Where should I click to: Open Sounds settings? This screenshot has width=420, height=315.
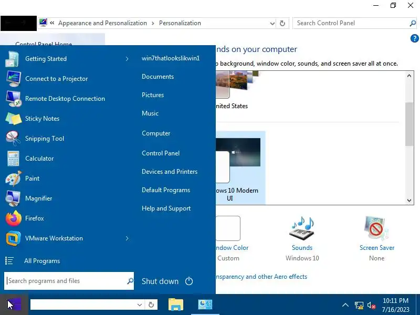point(302,239)
